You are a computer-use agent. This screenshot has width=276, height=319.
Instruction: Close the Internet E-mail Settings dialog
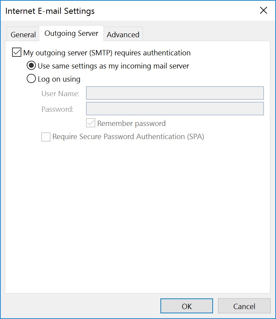pyautogui.click(x=263, y=11)
